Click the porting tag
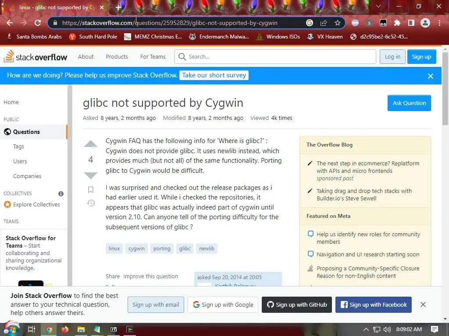 162,248
